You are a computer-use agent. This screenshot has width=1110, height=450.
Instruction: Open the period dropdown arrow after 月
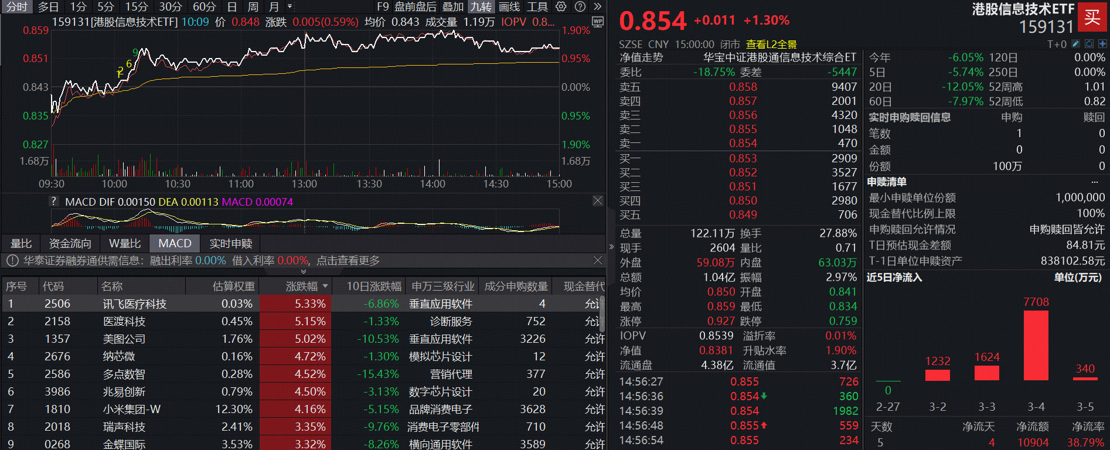(290, 6)
